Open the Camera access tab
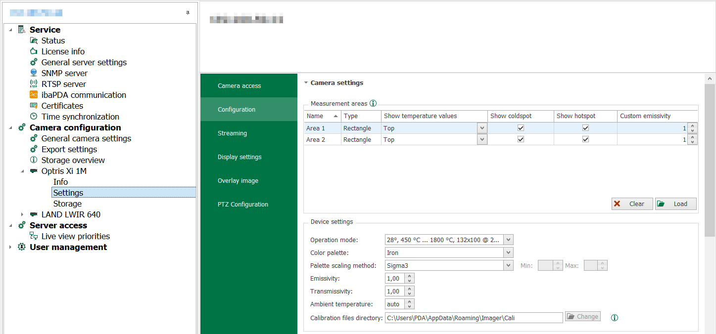The width and height of the screenshot is (716, 334). [249, 85]
